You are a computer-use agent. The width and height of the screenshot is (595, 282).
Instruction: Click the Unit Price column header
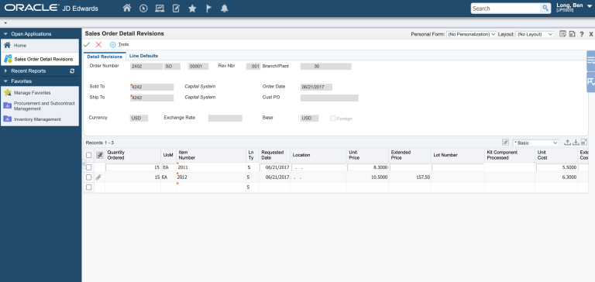coord(367,155)
